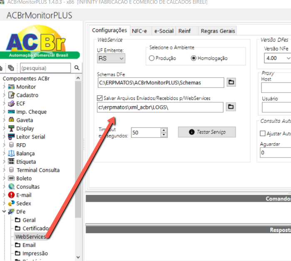The image size is (291, 261).
Task: Browse for Schemas DFe folder
Action: point(231,82)
